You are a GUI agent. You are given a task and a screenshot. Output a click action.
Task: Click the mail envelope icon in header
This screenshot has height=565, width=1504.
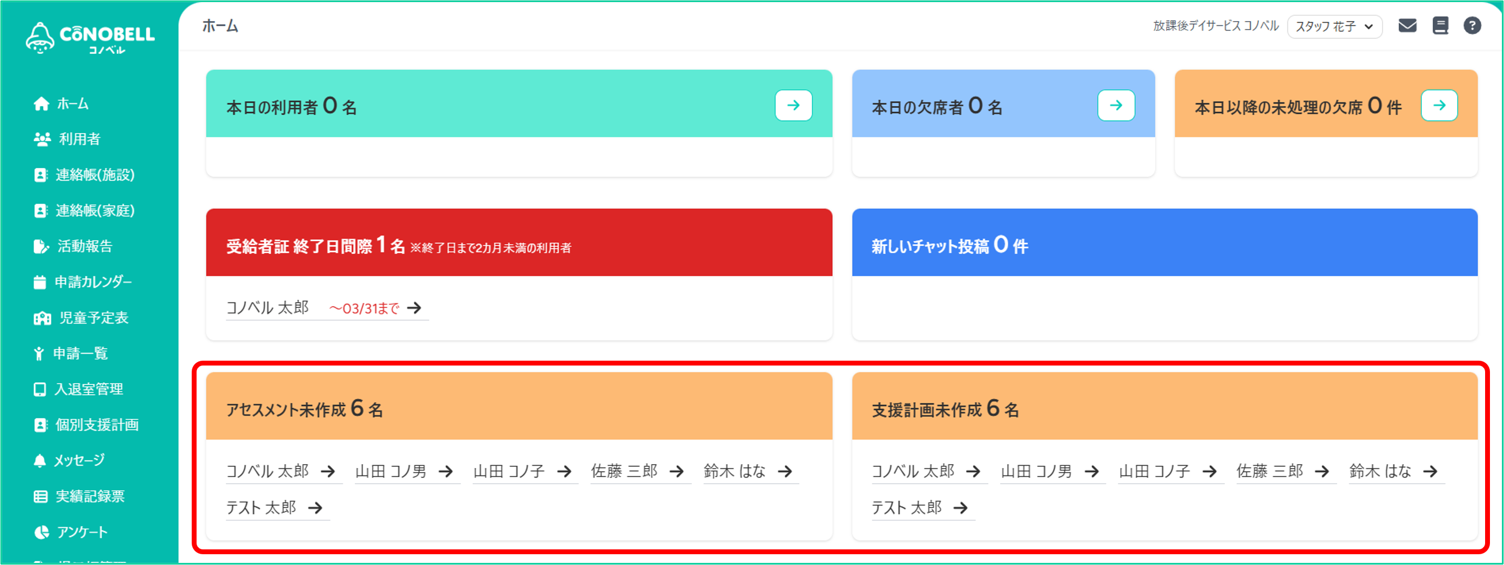tap(1407, 26)
